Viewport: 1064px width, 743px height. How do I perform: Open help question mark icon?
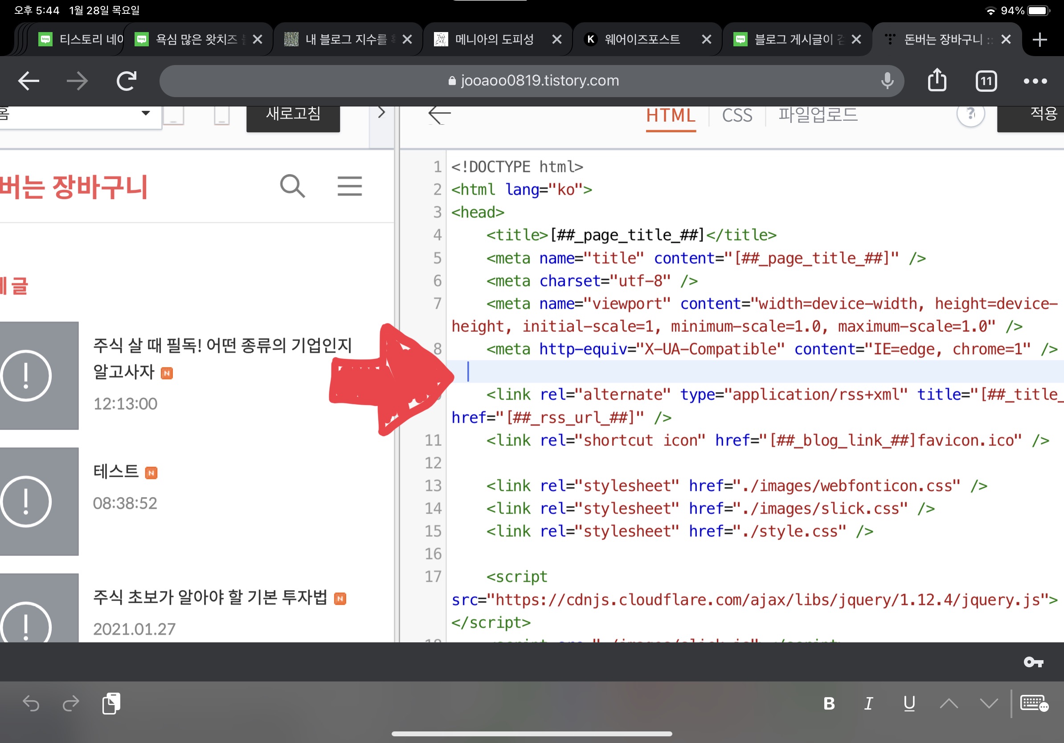[x=970, y=114]
